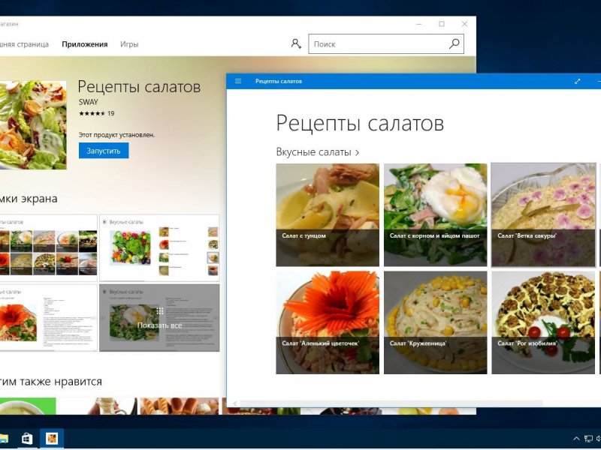Open the salad grid screenshot thumbnail
The height and width of the screenshot is (450, 601).
point(48,248)
